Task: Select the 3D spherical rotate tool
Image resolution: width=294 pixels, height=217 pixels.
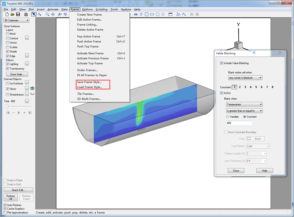Action: [60, 14]
